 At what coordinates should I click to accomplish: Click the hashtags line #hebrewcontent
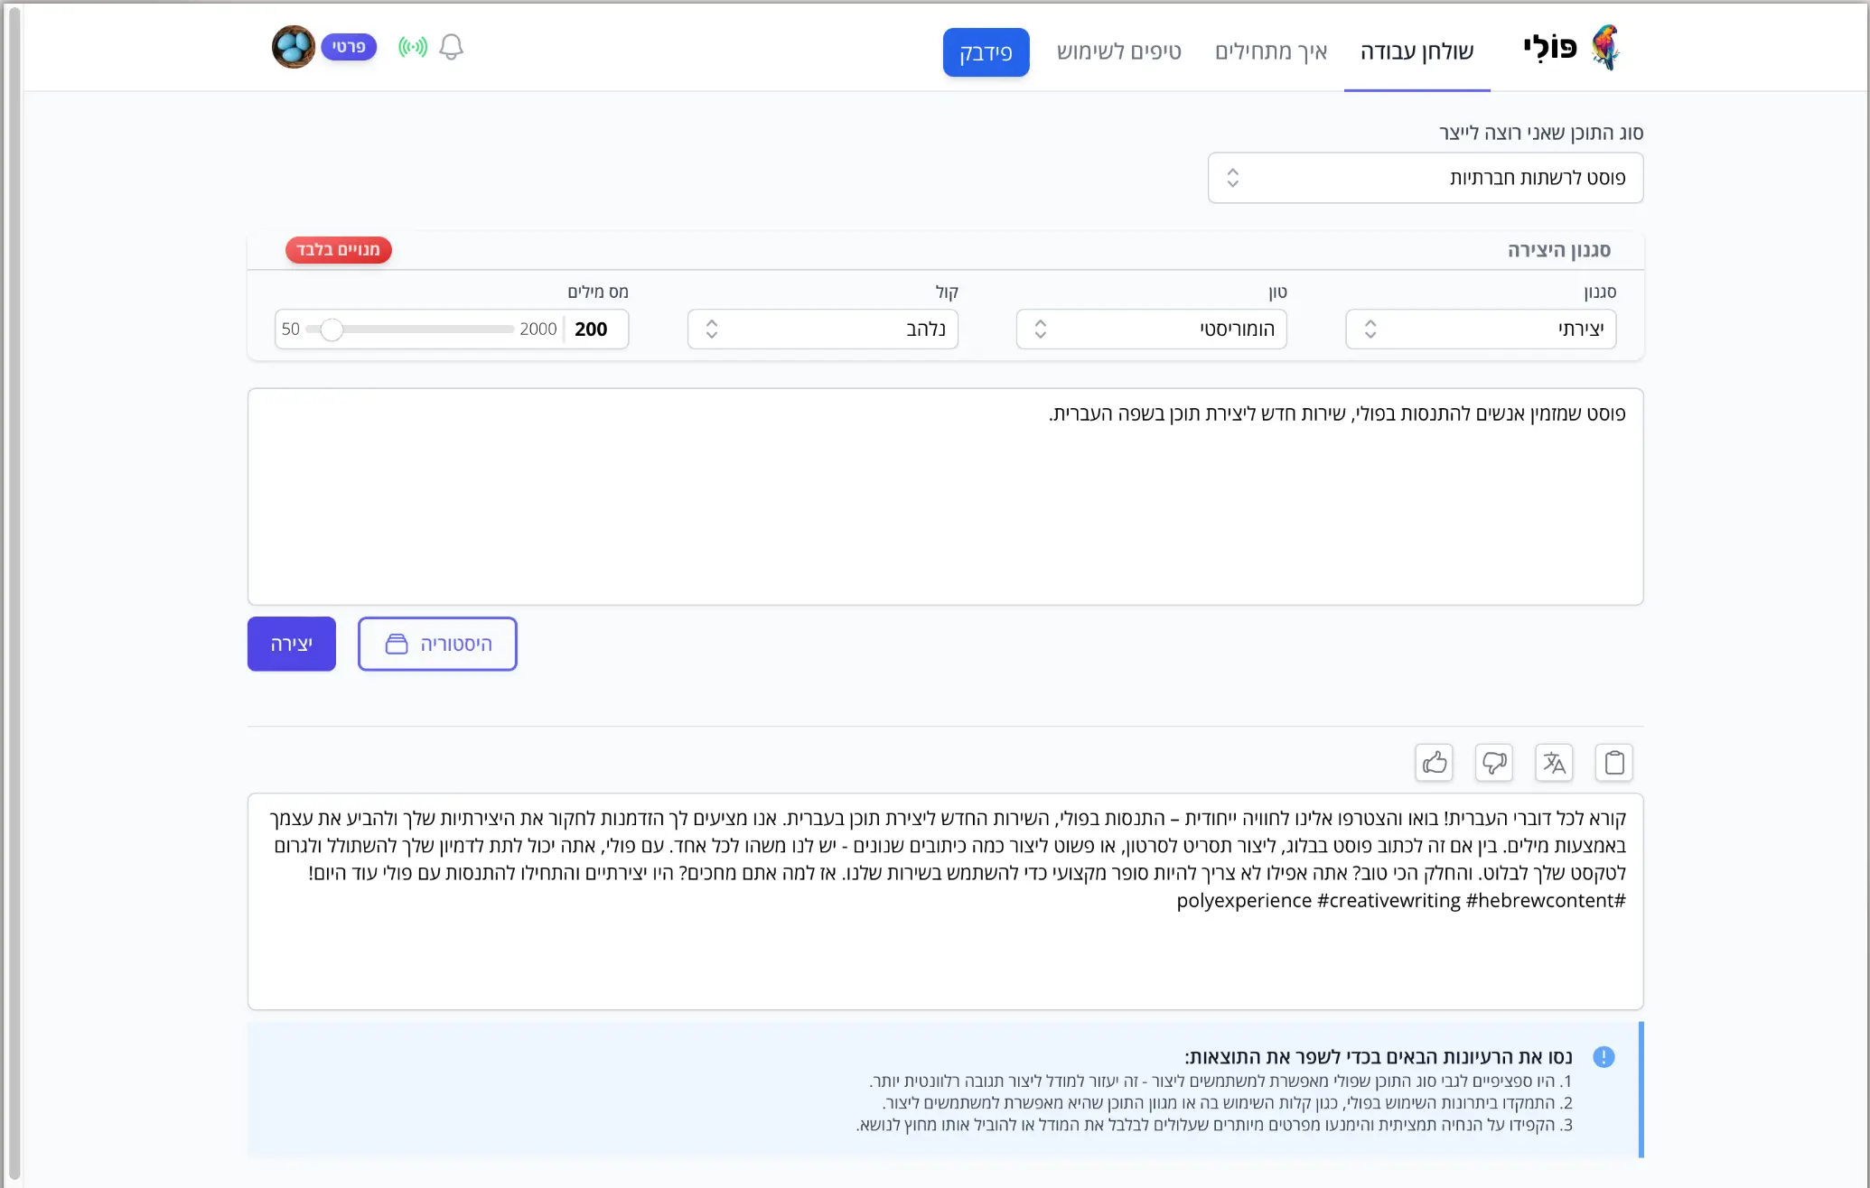[1401, 901]
